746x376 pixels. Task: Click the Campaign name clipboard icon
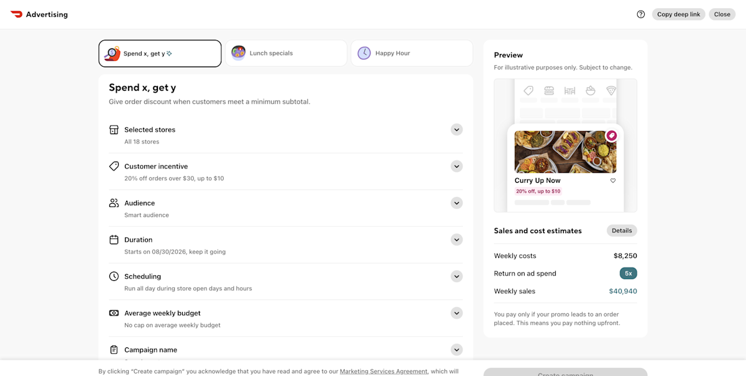tap(114, 350)
